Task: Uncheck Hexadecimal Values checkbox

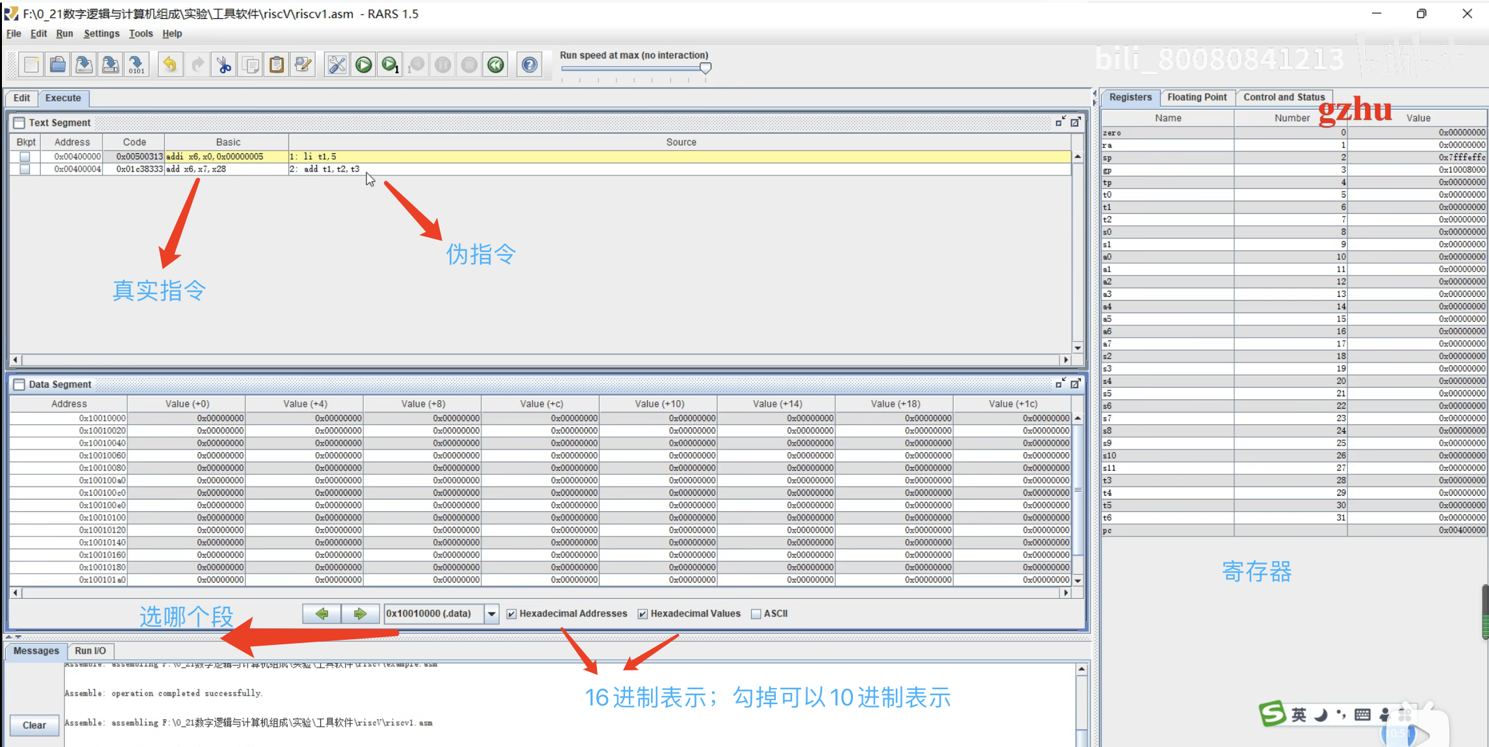Action: pyautogui.click(x=643, y=614)
